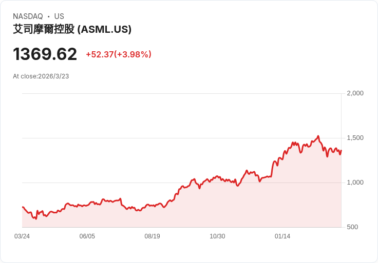Click the +52.37(+3.98%) price change
The width and height of the screenshot is (378, 263).
(x=118, y=54)
